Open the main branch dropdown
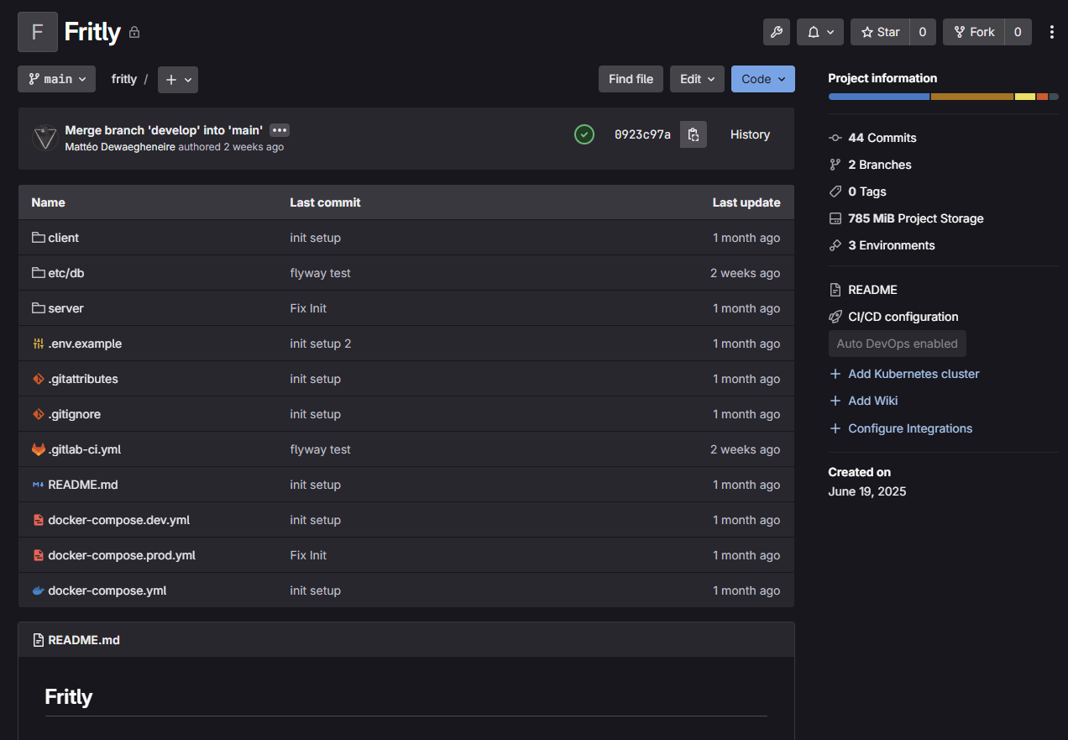The height and width of the screenshot is (740, 1068). (56, 79)
